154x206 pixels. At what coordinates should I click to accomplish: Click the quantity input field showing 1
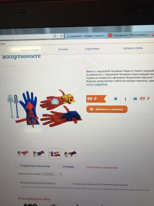125,99
